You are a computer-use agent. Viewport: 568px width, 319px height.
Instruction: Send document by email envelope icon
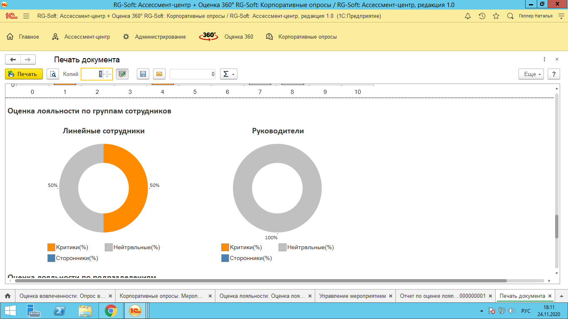coord(159,74)
